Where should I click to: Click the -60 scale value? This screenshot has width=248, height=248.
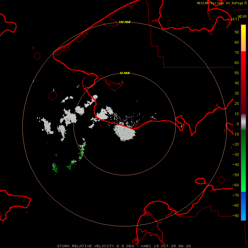pos(236,185)
